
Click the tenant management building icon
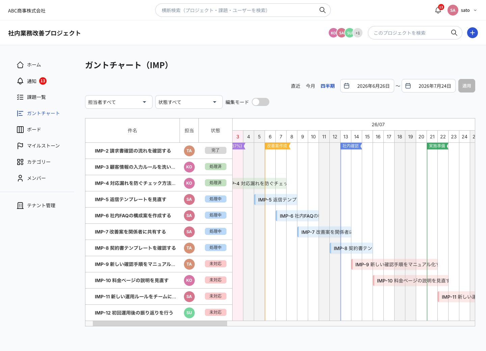[x=20, y=206]
